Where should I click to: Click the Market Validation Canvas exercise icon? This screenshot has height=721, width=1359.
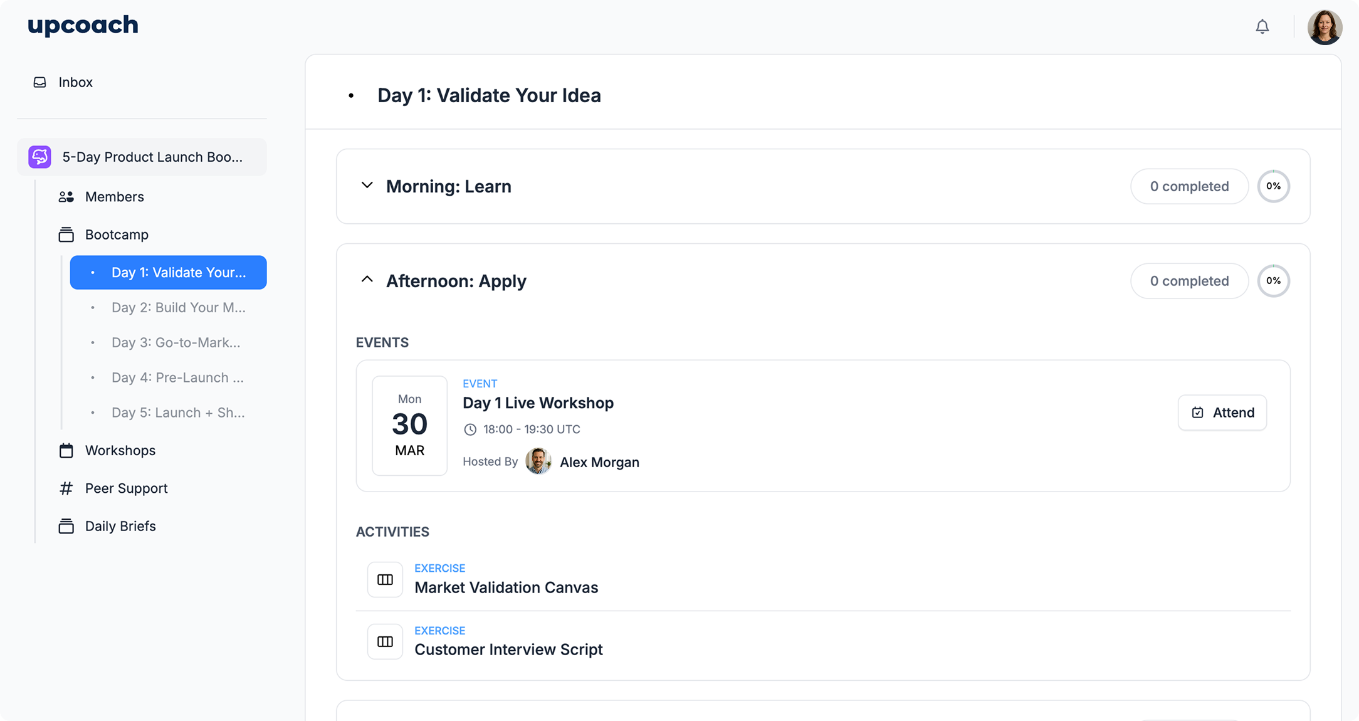tap(384, 579)
